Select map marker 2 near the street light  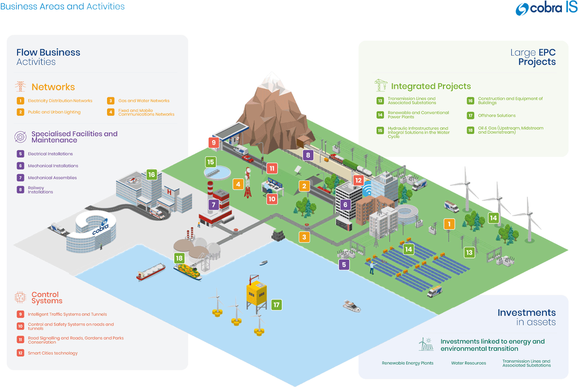[x=304, y=186]
